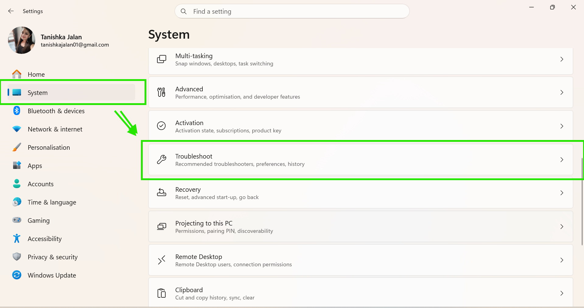Select System in the sidebar
584x308 pixels.
coord(71,93)
